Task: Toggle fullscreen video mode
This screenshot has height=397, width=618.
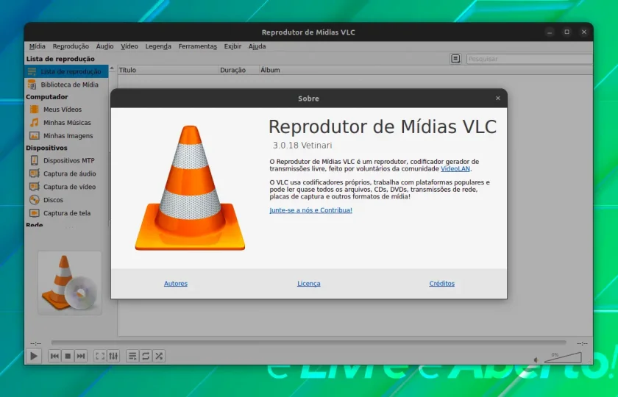Action: click(100, 356)
